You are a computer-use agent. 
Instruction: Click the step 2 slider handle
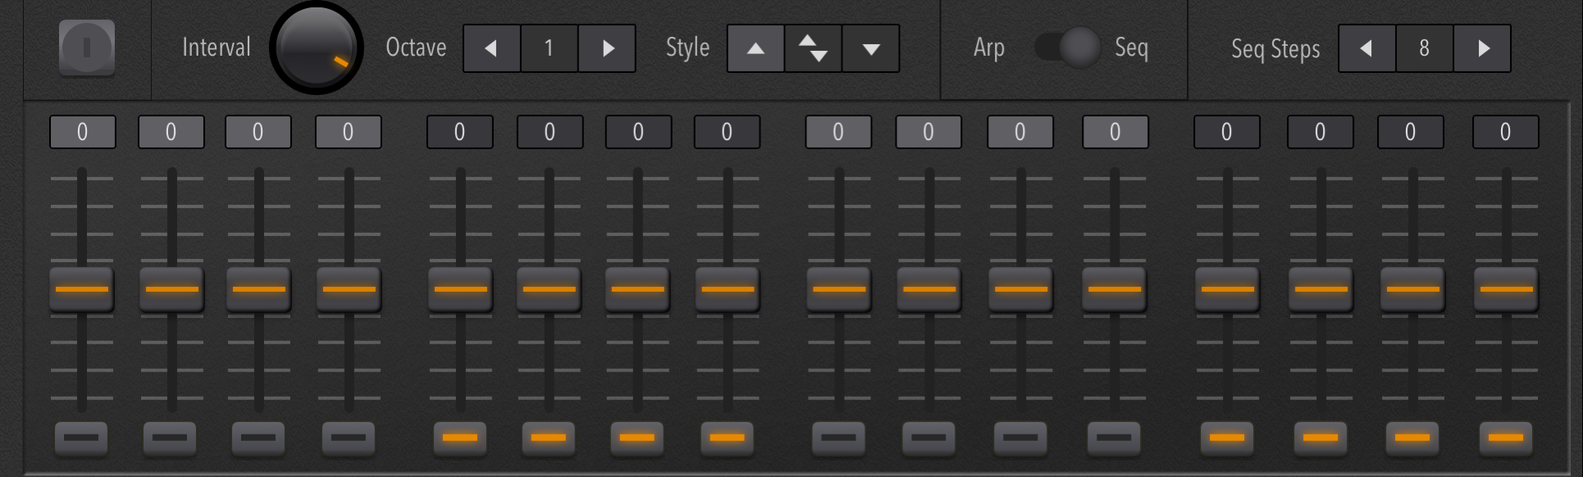(172, 288)
